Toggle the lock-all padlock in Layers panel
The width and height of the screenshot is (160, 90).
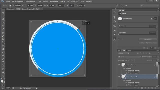(134, 60)
